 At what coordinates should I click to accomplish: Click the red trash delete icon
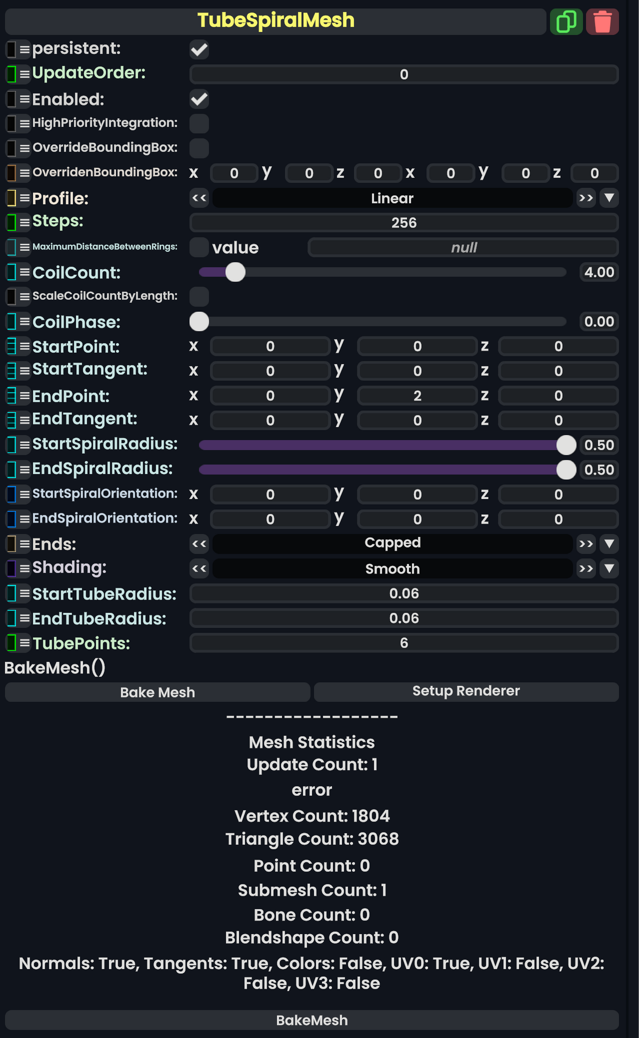[602, 21]
